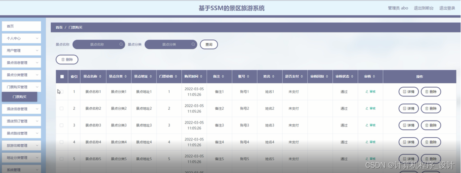This screenshot has height=173, width=461.
Task: Expand 景点信息管理 sidebar menu
Action: point(21,62)
